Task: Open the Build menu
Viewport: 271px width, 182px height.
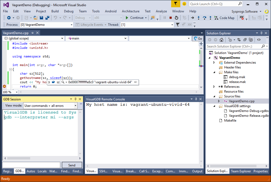Action: pos(55,11)
